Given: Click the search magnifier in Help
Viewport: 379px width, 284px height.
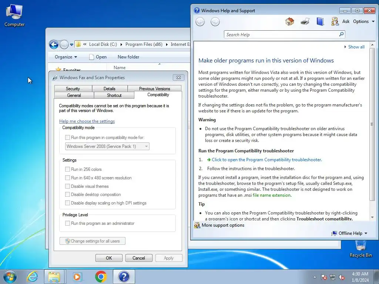Looking at the screenshot, I should (x=341, y=34).
